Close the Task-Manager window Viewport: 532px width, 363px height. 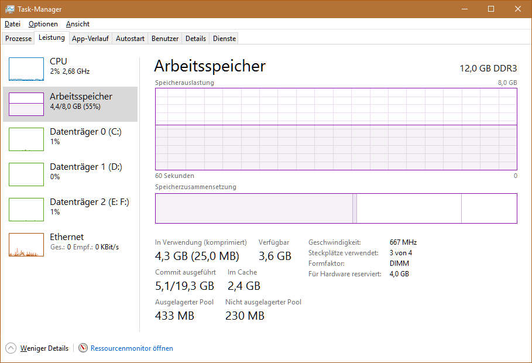[518, 9]
